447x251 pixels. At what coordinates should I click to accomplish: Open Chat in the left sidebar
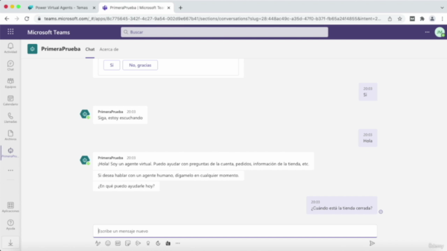pos(10,66)
